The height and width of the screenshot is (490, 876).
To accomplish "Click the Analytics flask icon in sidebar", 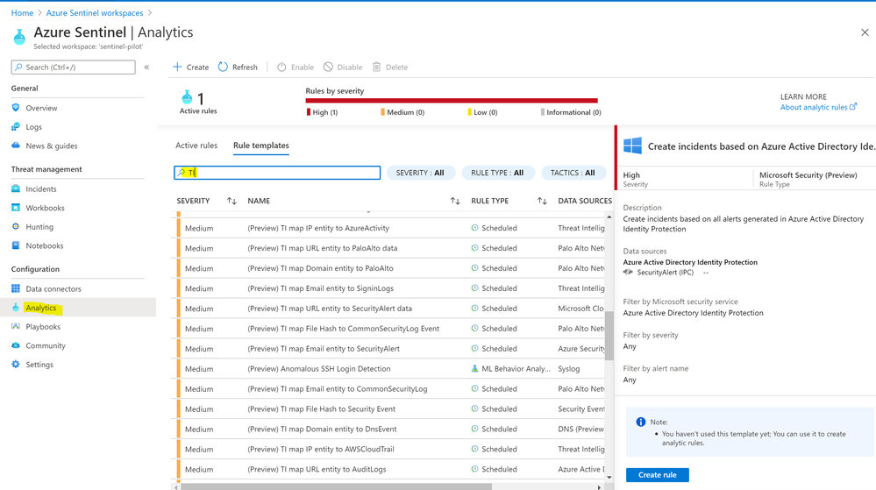I will point(16,308).
